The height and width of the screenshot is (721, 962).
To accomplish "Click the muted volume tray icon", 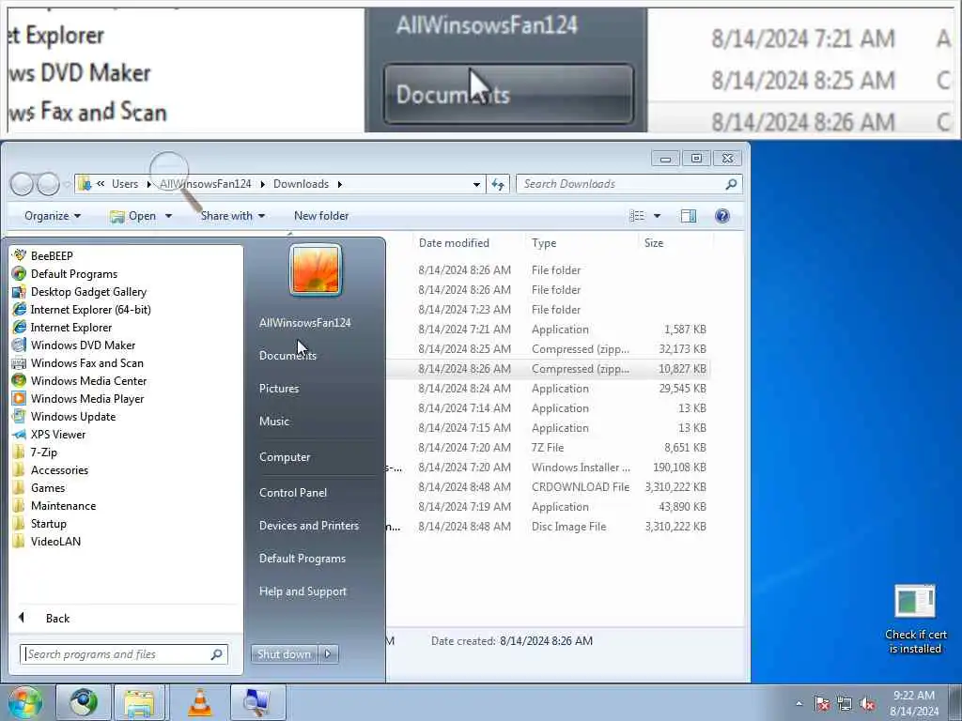I will [867, 703].
